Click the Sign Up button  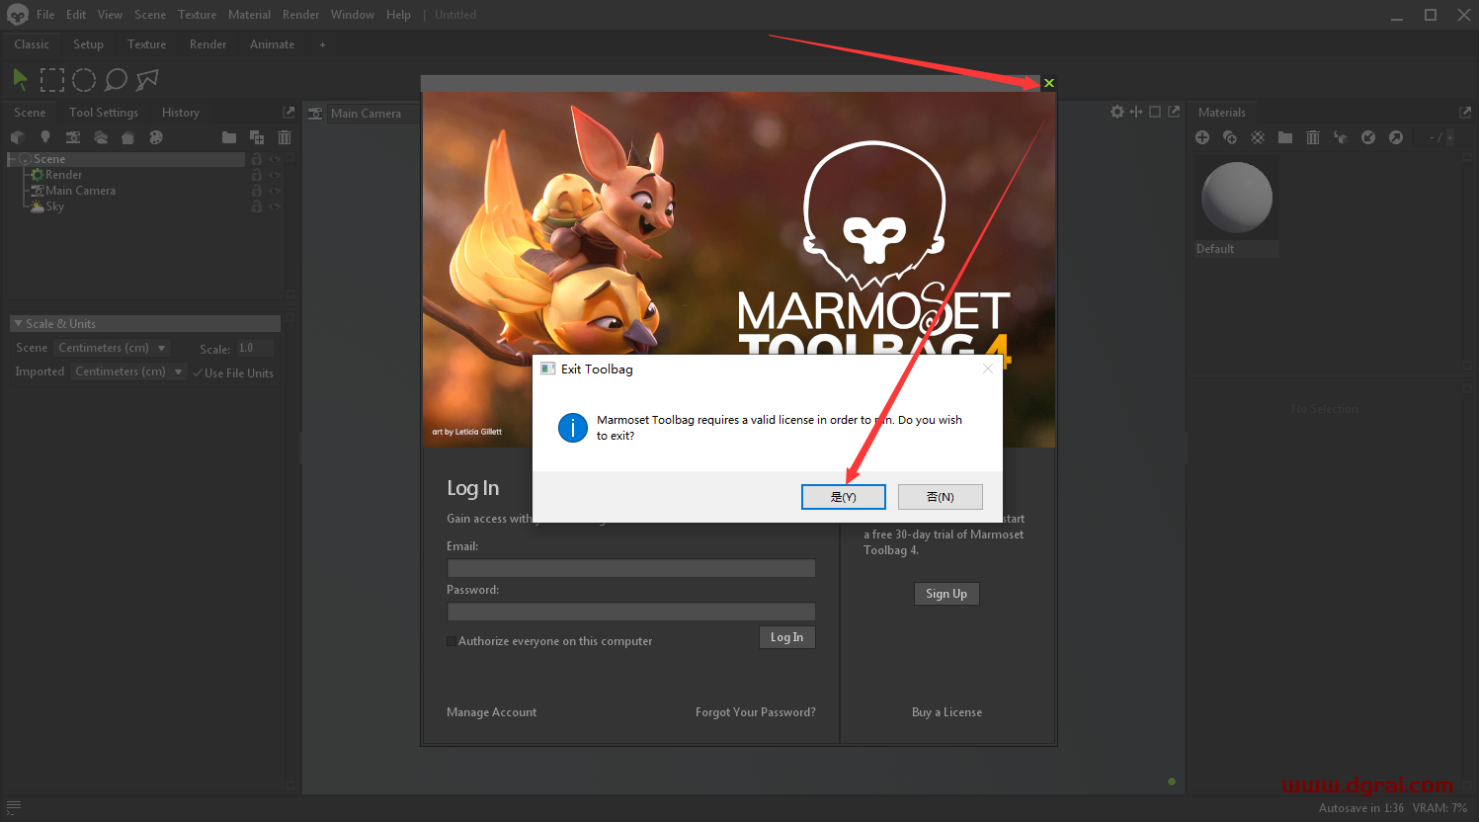point(946,594)
